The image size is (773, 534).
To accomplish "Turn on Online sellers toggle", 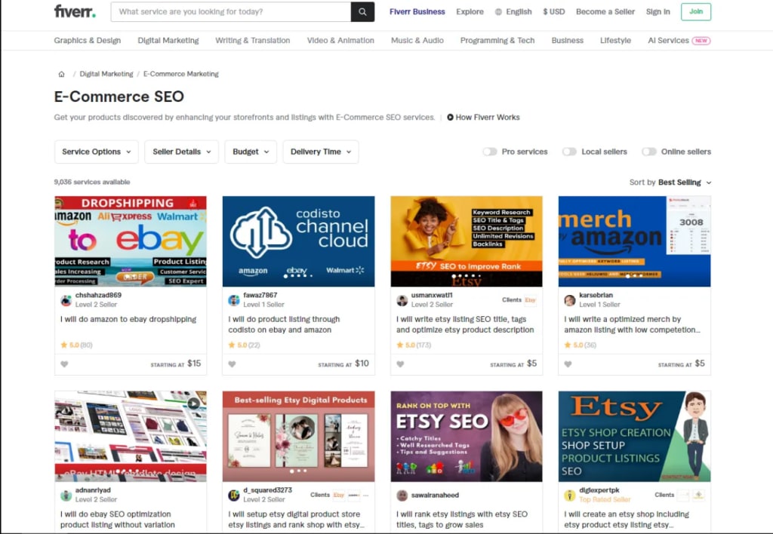I will tap(648, 152).
